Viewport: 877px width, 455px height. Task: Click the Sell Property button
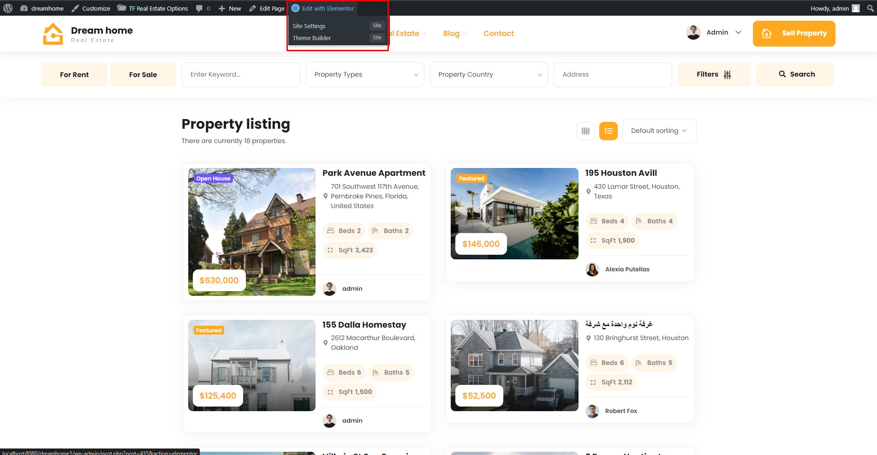pyautogui.click(x=794, y=33)
